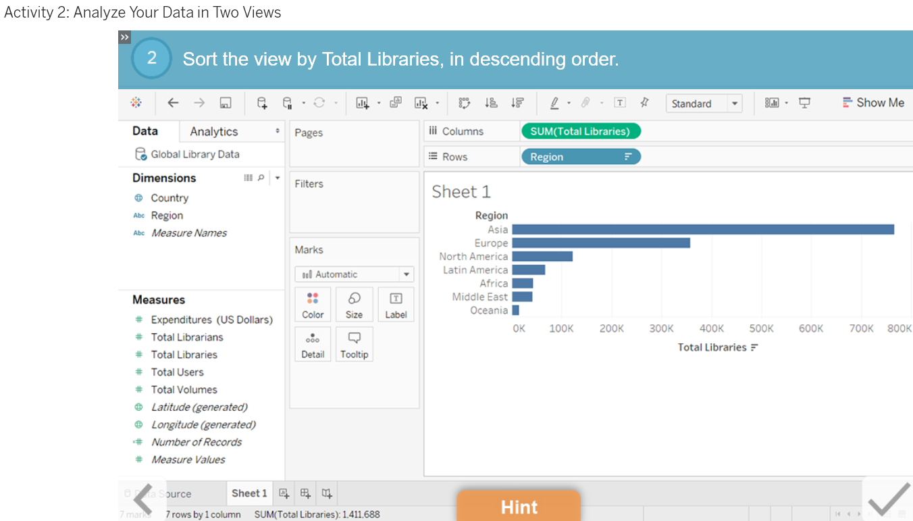Screen dimensions: 913x521
Task: Toggle presentation mode
Action: [x=804, y=102]
